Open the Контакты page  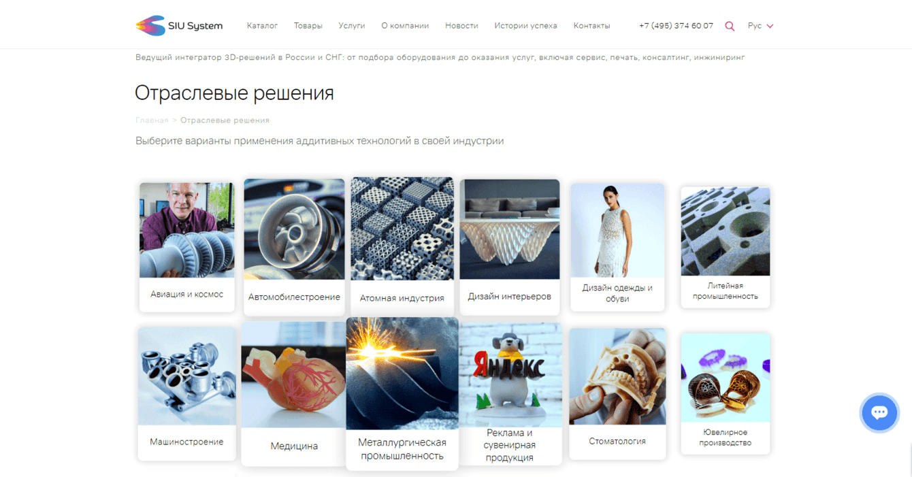(x=591, y=26)
